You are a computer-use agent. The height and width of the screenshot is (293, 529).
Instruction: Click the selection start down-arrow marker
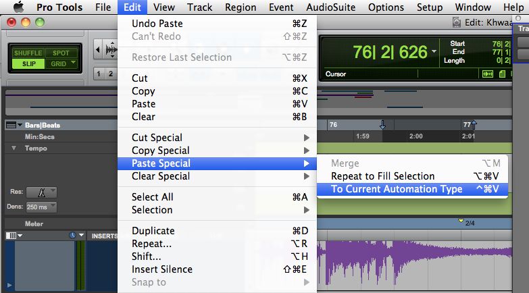click(x=382, y=125)
